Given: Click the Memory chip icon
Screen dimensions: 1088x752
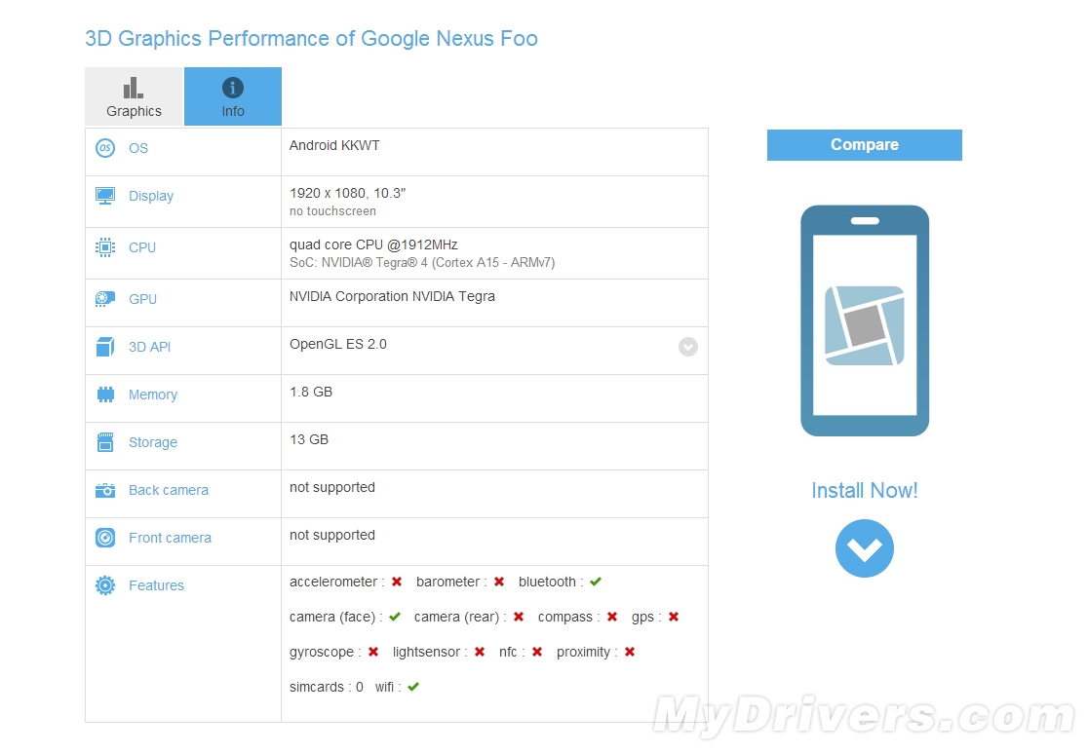Looking at the screenshot, I should click(x=105, y=395).
